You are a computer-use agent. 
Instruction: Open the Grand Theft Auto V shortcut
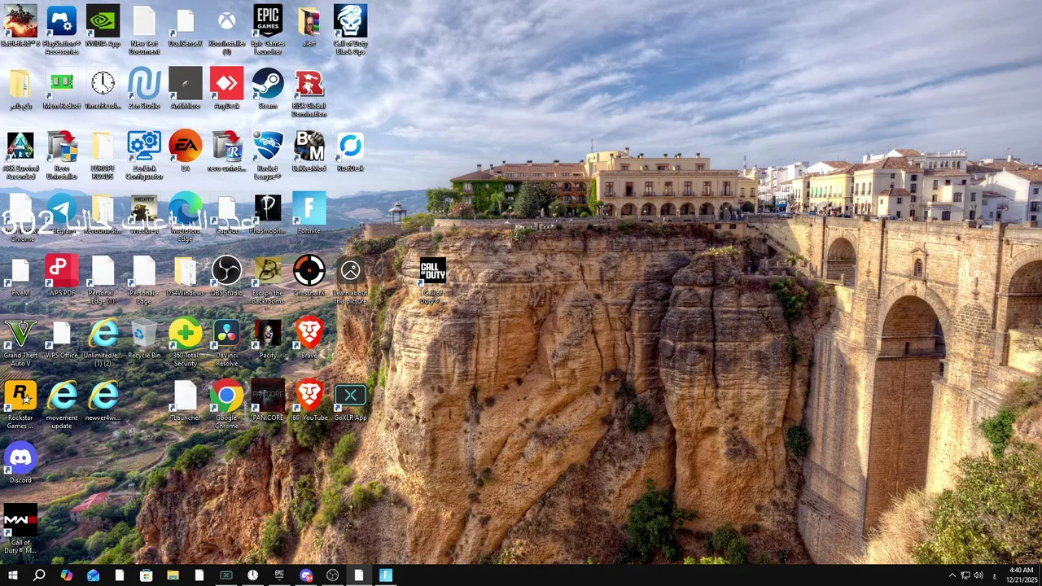[20, 342]
